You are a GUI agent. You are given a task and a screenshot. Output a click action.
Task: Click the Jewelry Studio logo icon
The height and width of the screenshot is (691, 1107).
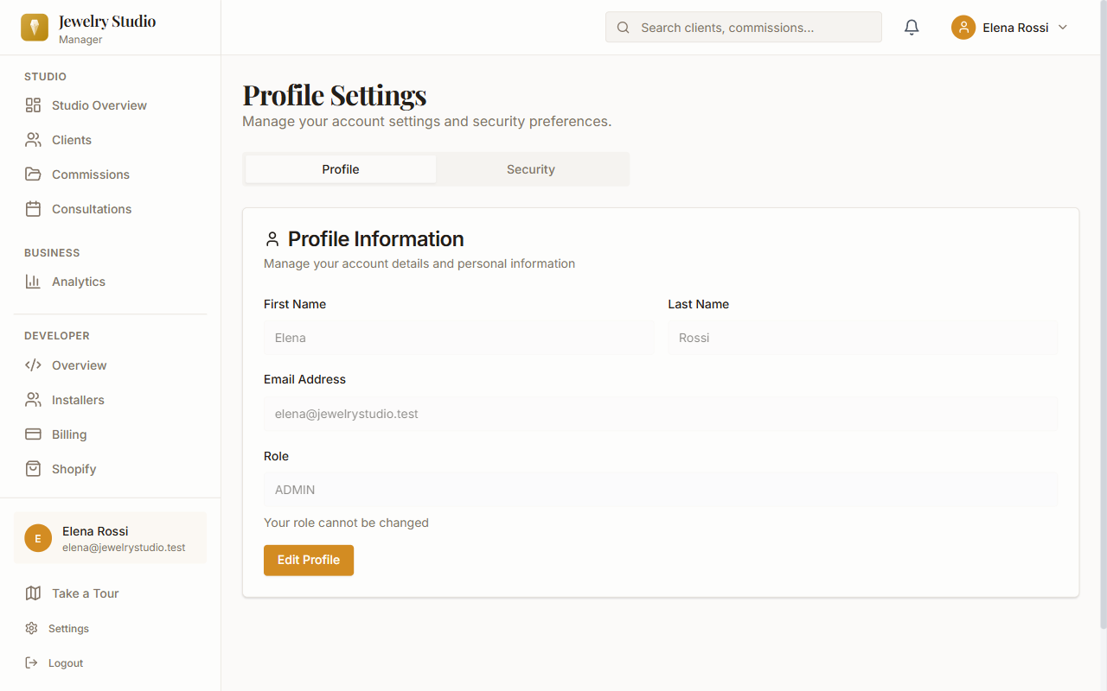(35, 28)
